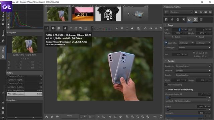Click the crop Left value field
The width and height of the screenshot is (214, 120).
176,30
